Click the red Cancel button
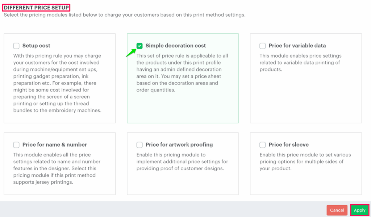Viewport: 371px width, 217px height. click(x=337, y=210)
